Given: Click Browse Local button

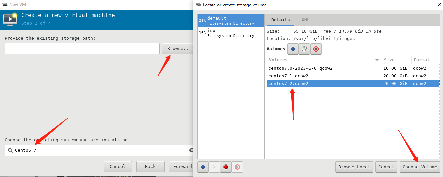Looking at the screenshot, I should point(354,167).
